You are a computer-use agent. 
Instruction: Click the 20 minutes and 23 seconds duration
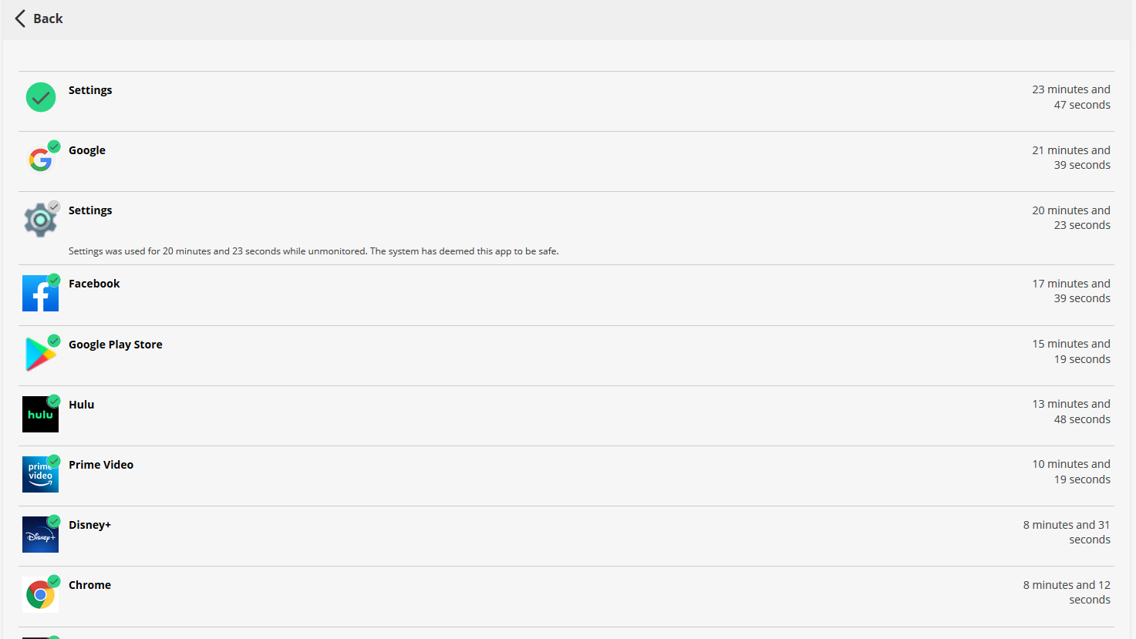point(1071,217)
